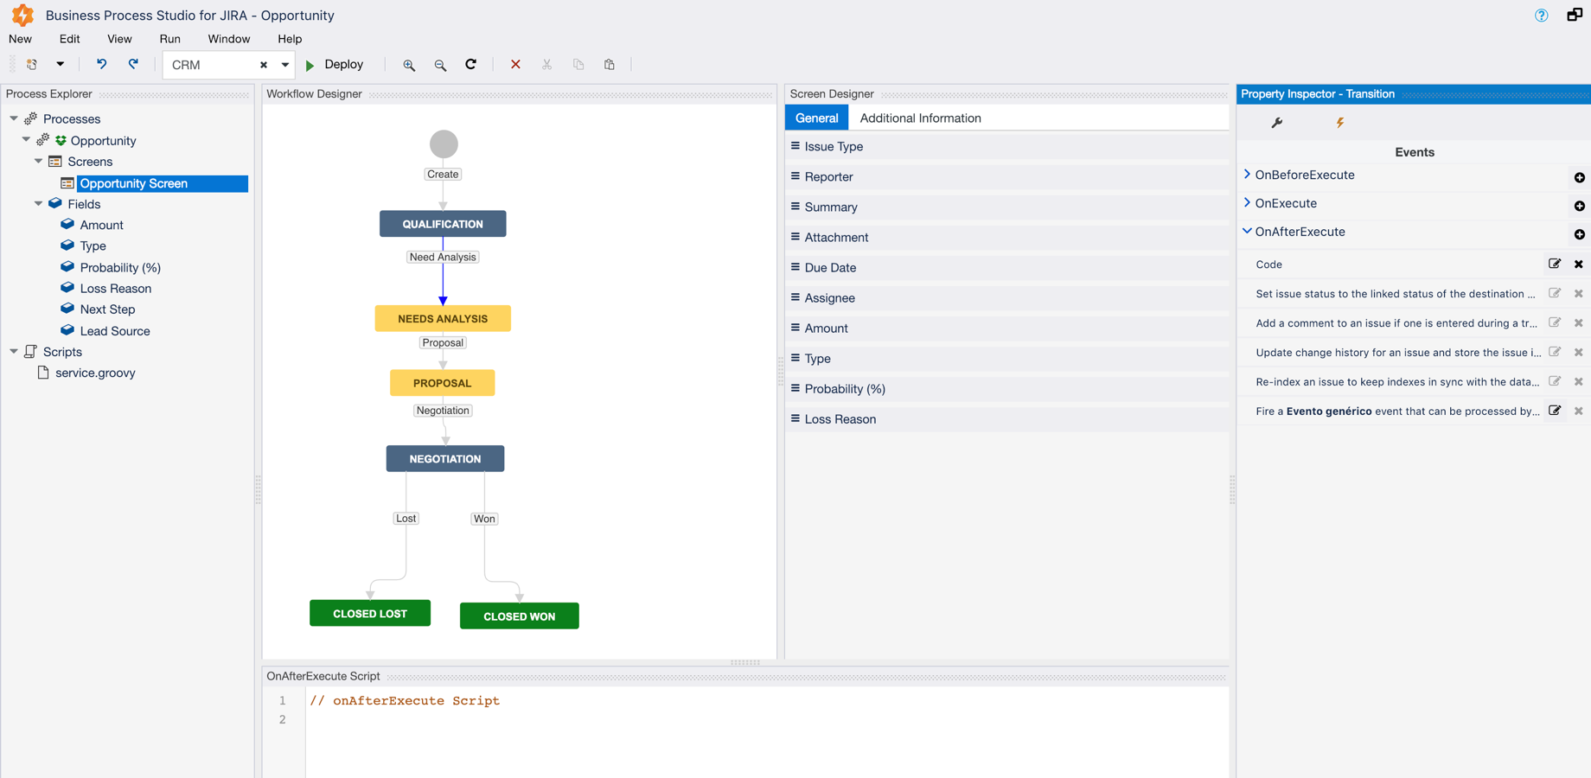Click the new project icon in toolbar
The width and height of the screenshot is (1591, 778).
pos(32,64)
